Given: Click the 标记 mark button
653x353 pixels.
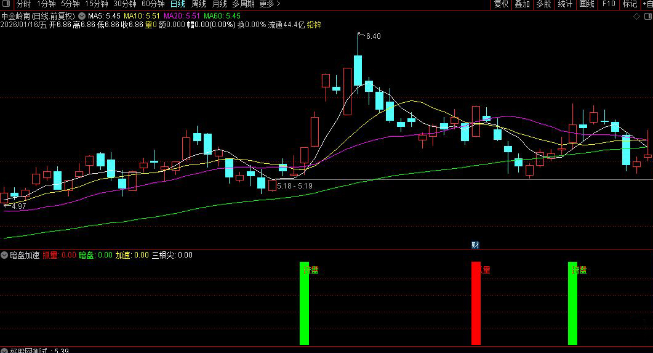Looking at the screenshot, I should pyautogui.click(x=630, y=4).
